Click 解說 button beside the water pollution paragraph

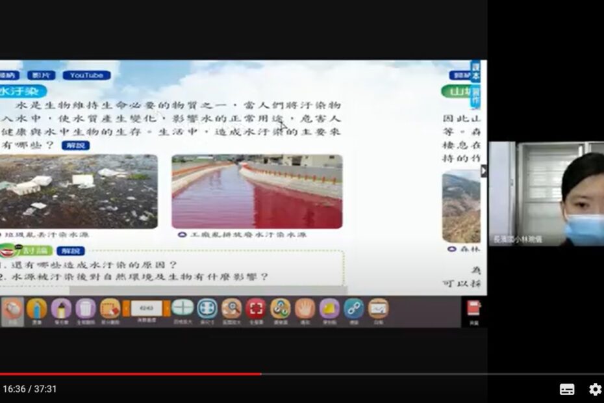pos(75,146)
